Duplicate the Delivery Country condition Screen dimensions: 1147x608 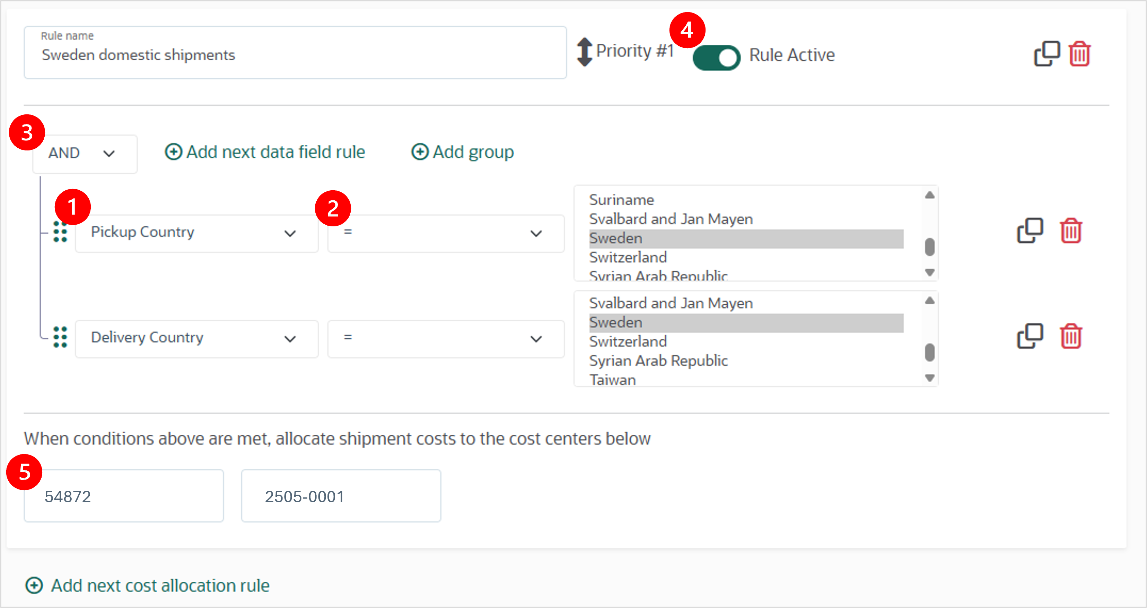coord(1030,336)
